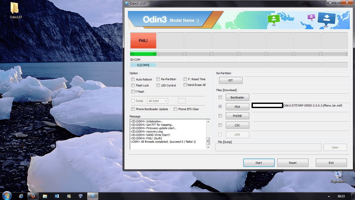Click the Start button
The height and width of the screenshot is (200, 355).
coord(259,163)
